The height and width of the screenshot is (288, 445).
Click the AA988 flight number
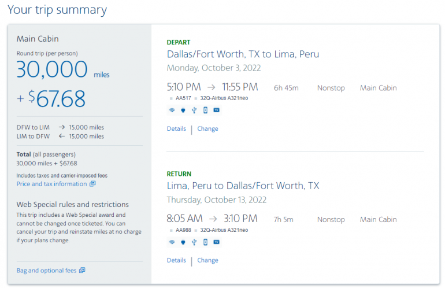click(x=183, y=230)
